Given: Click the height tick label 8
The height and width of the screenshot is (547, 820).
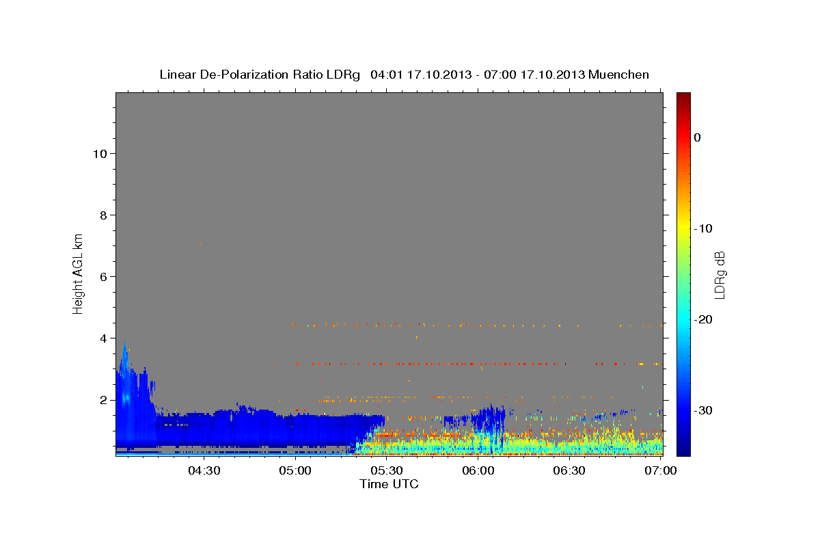Looking at the screenshot, I should (102, 215).
